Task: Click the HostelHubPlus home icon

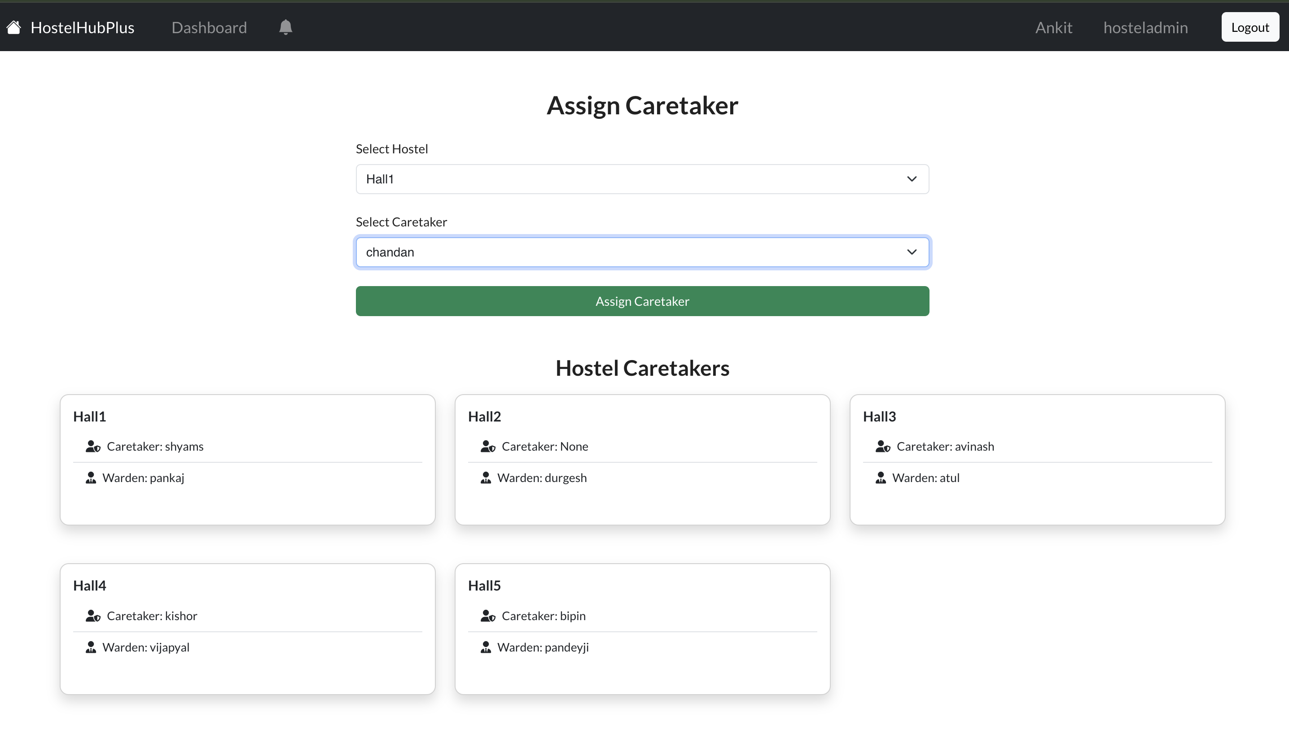Action: click(x=13, y=27)
